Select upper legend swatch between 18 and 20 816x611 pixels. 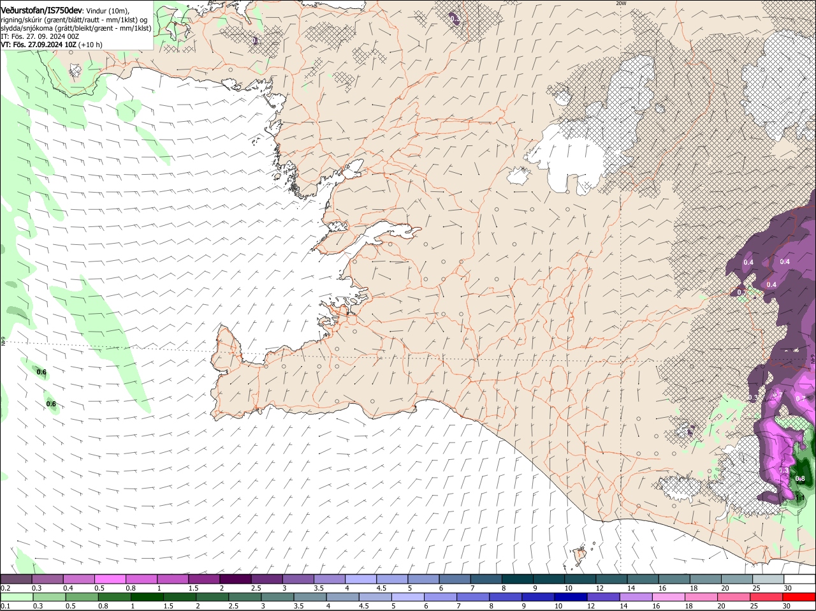[x=706, y=578]
